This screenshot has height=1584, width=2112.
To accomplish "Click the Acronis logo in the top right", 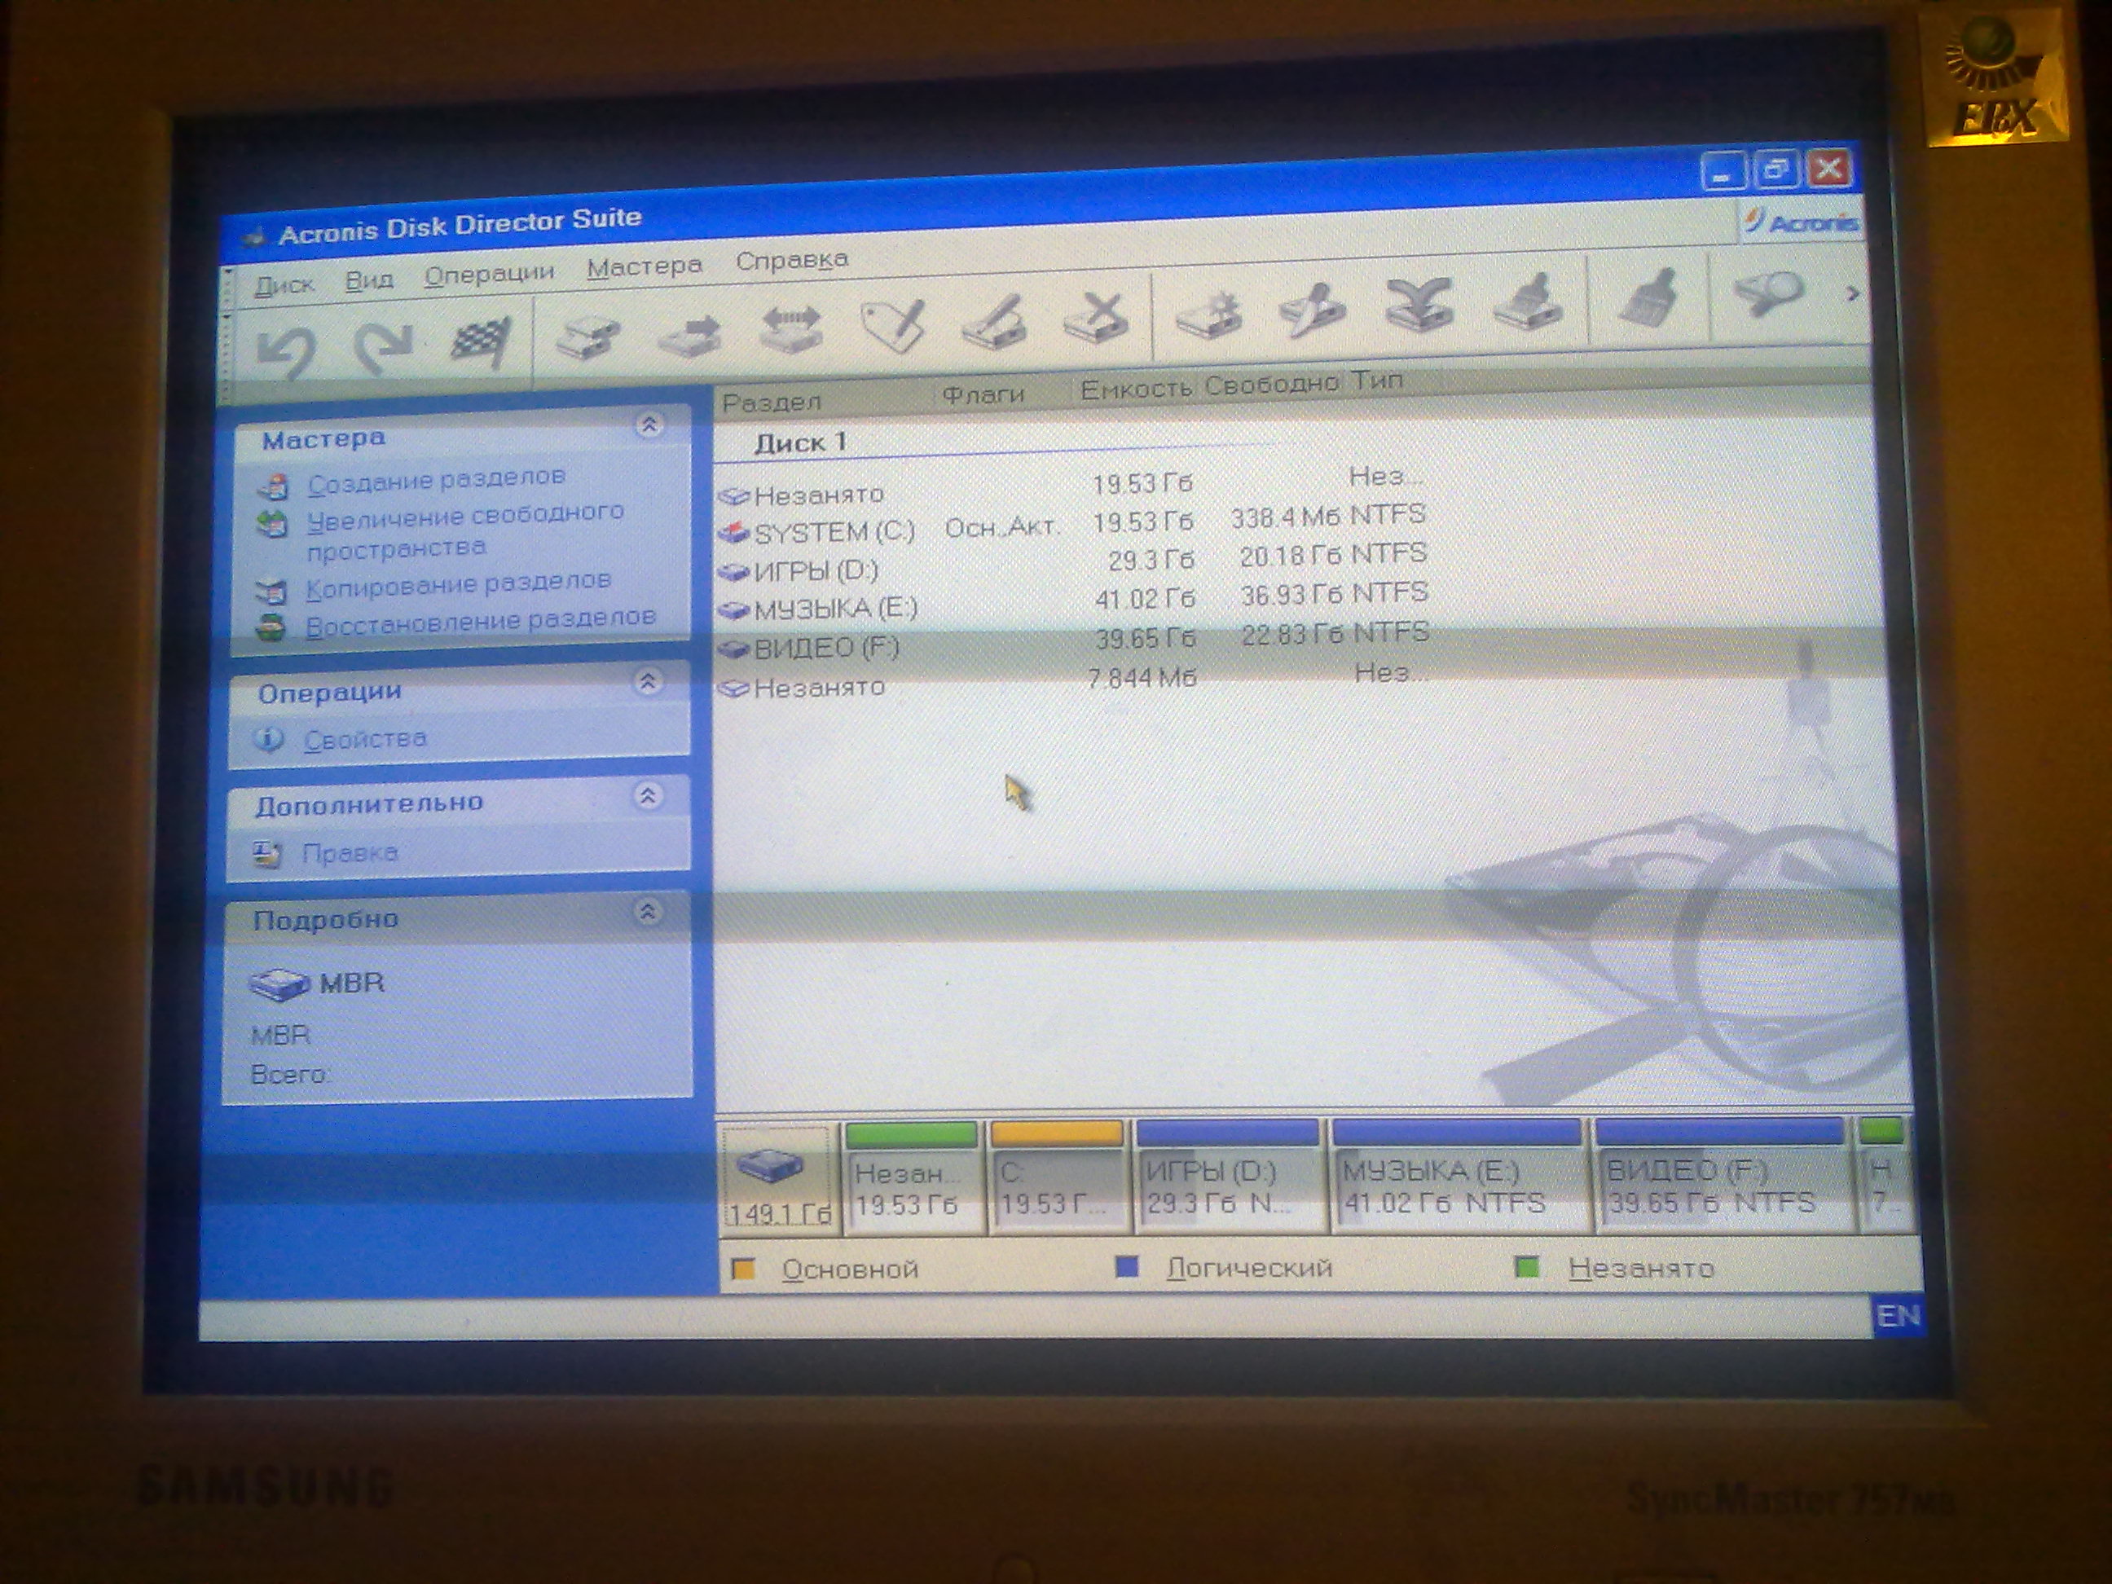I will (x=1801, y=222).
